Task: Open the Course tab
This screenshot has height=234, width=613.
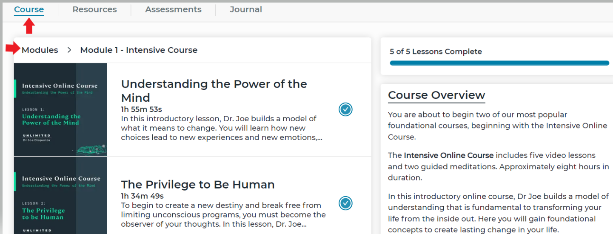Action: (29, 9)
